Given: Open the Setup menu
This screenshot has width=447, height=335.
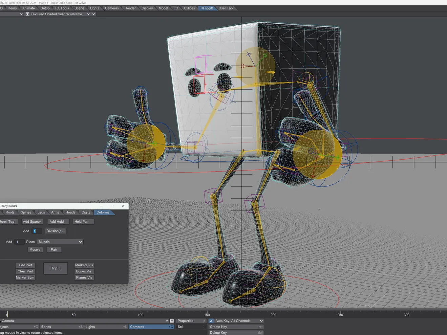Looking at the screenshot, I should pyautogui.click(x=45, y=8).
